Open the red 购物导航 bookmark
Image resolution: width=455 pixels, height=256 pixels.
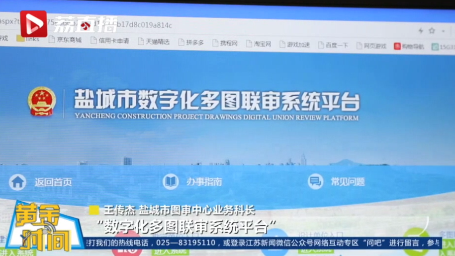click(409, 46)
